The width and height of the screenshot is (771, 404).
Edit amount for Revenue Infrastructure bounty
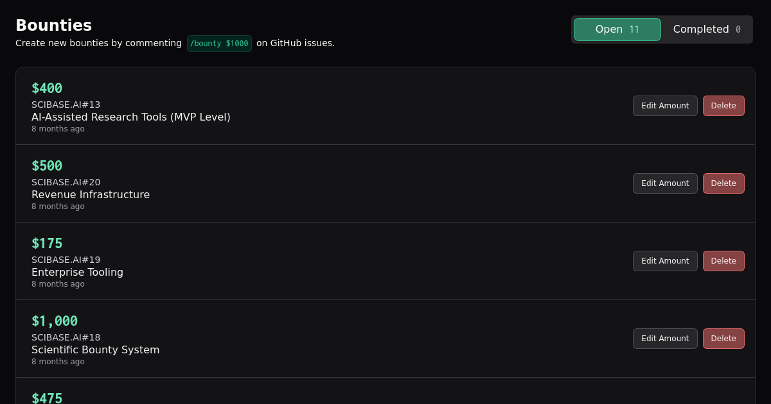665,183
